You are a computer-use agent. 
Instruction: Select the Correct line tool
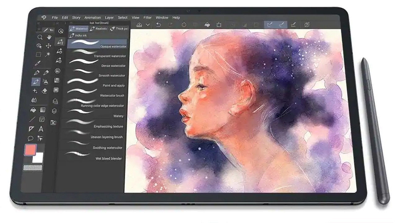(x=40, y=138)
